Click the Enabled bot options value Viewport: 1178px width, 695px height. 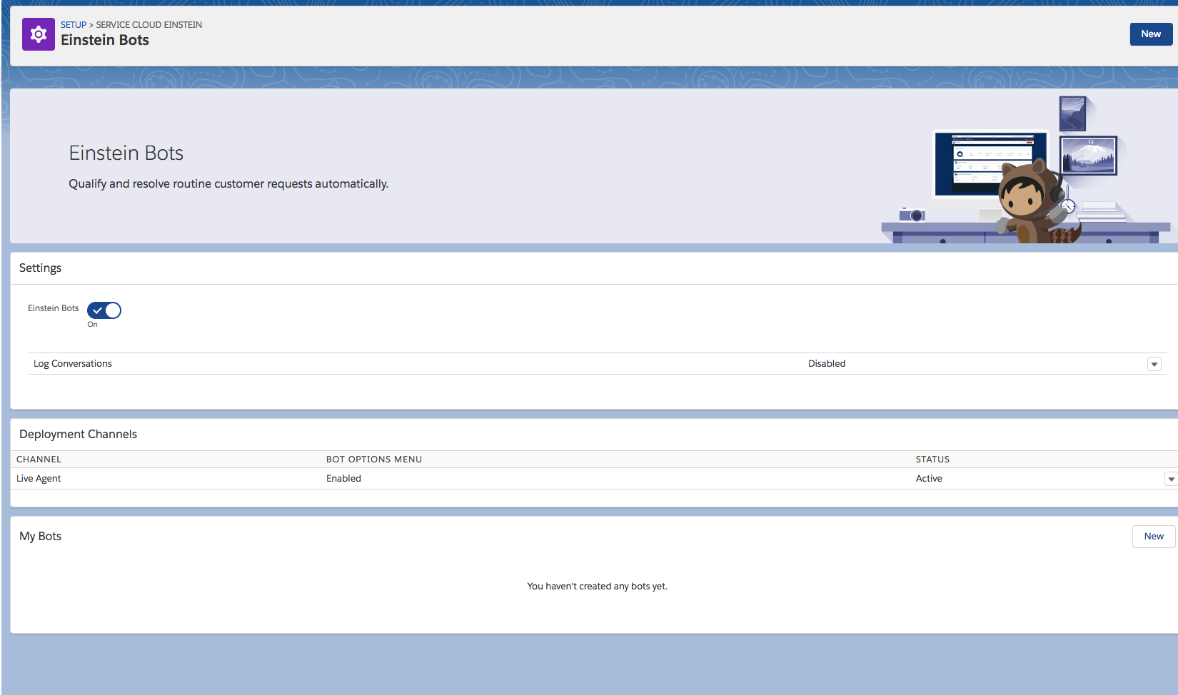point(343,479)
